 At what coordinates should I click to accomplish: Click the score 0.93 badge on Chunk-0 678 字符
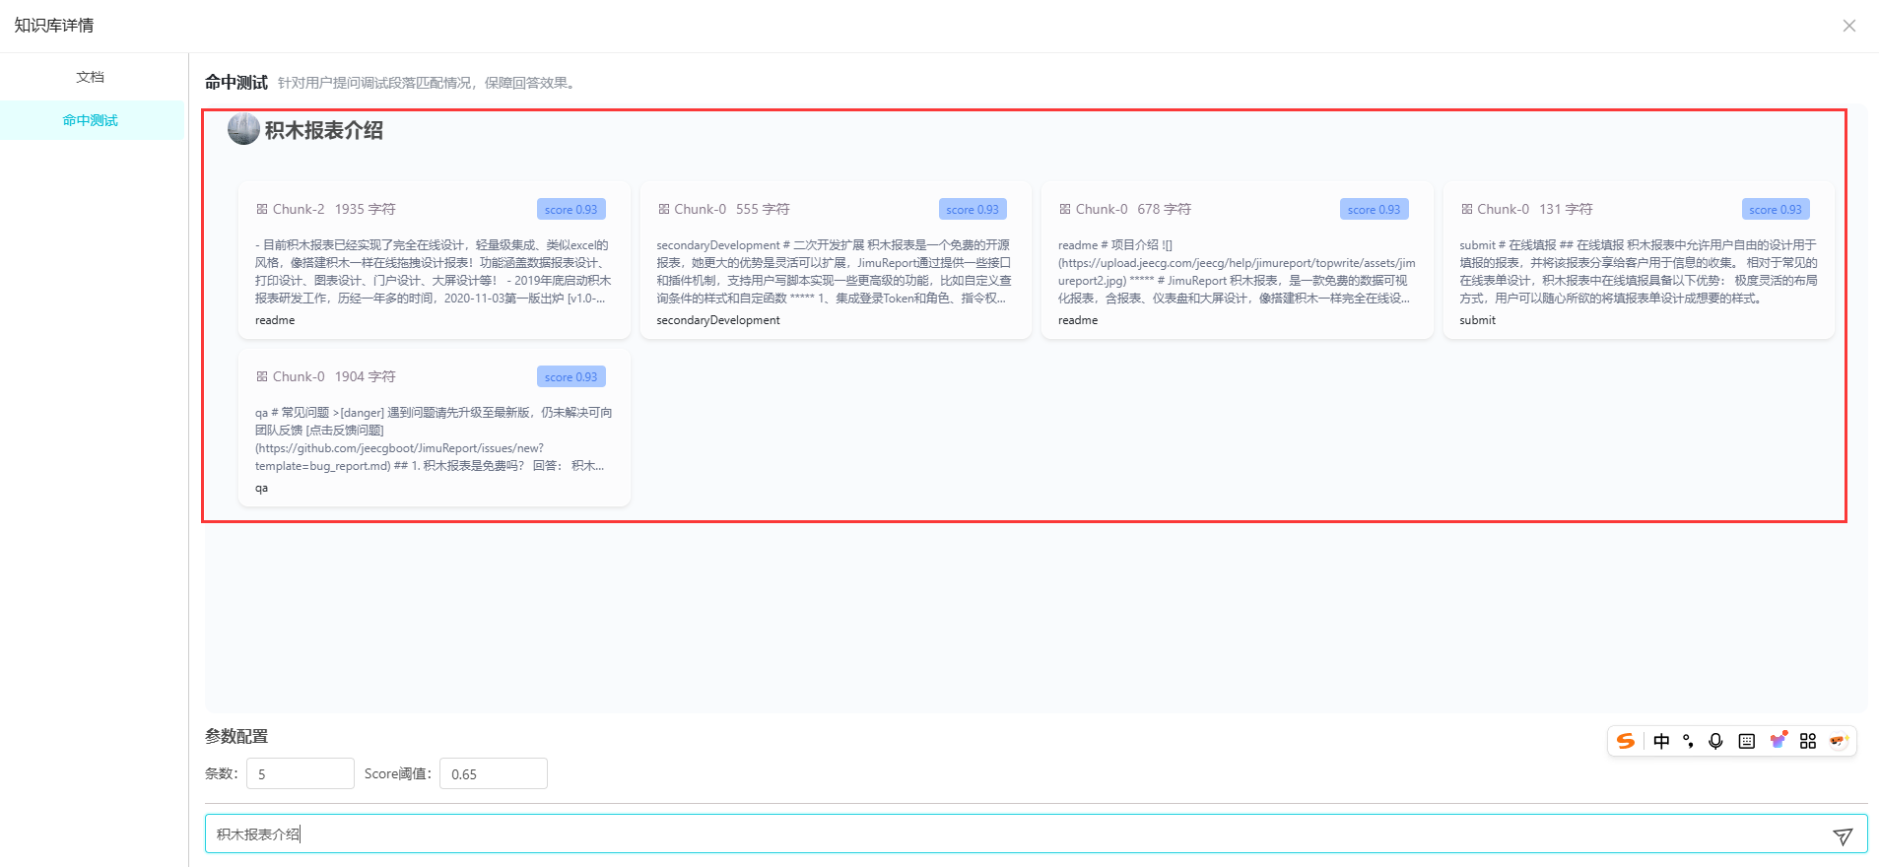pos(1375,209)
